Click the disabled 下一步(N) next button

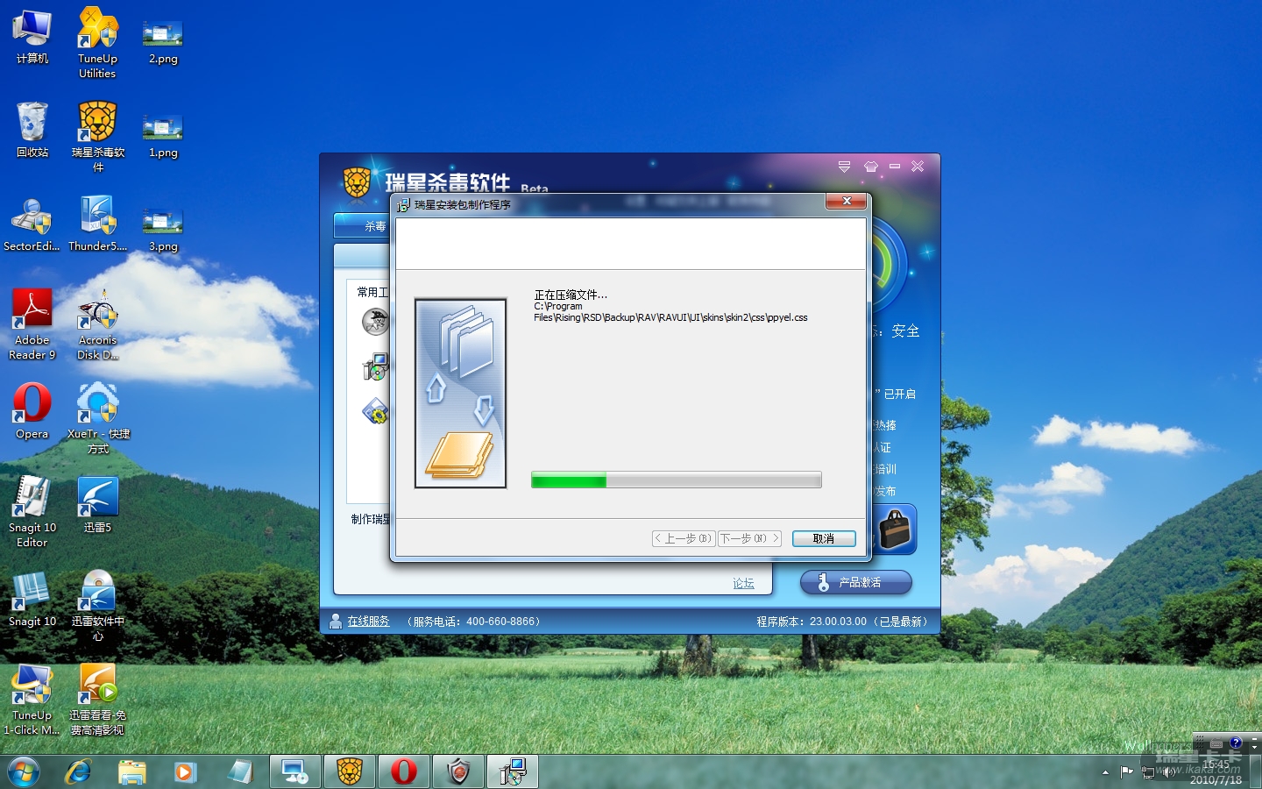749,538
